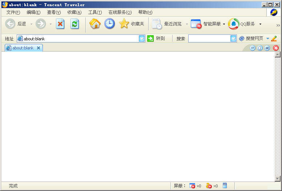Click the scrollbar down arrow
This screenshot has width=282, height=191.
click(x=277, y=179)
